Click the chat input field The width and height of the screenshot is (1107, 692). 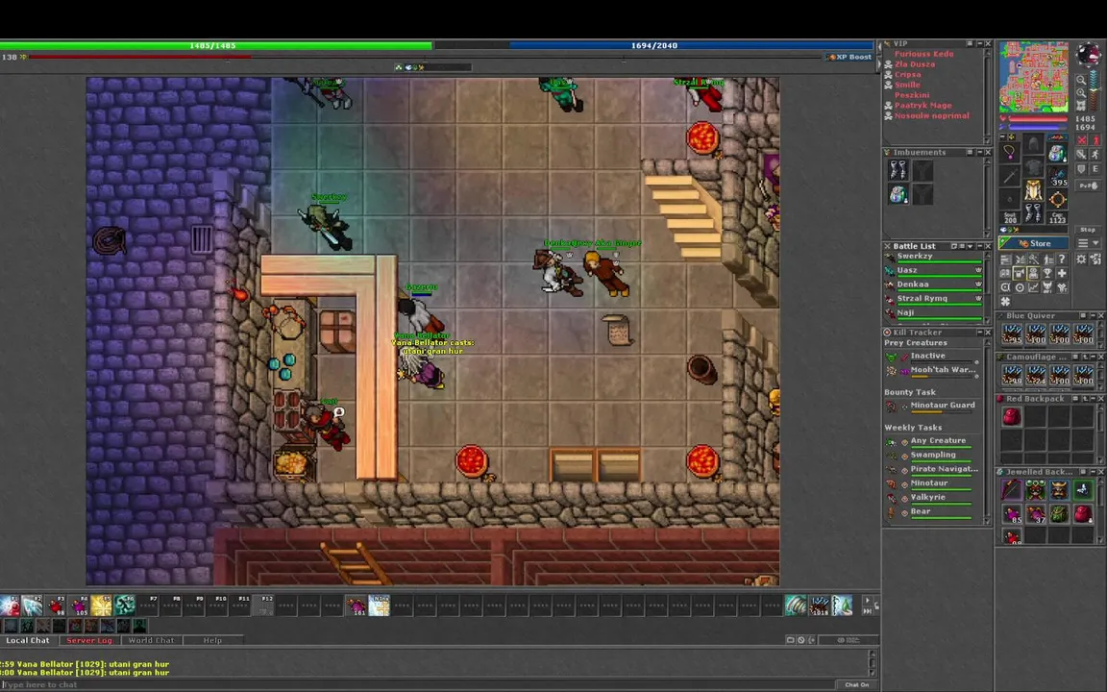click(x=416, y=684)
